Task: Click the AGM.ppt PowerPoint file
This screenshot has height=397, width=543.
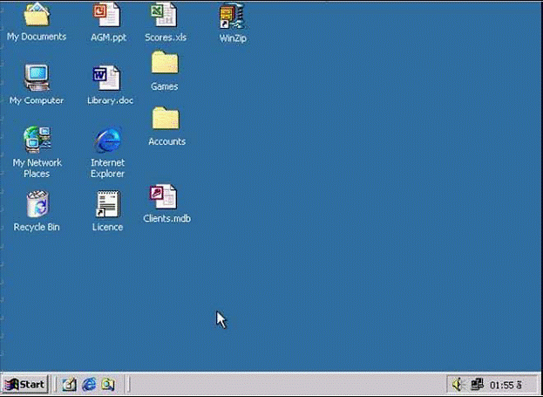Action: point(108,16)
